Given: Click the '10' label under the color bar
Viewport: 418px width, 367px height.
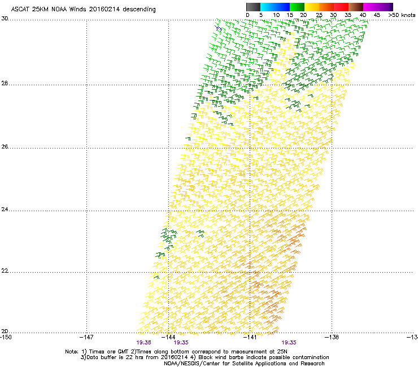Looking at the screenshot, I should 276,15.
